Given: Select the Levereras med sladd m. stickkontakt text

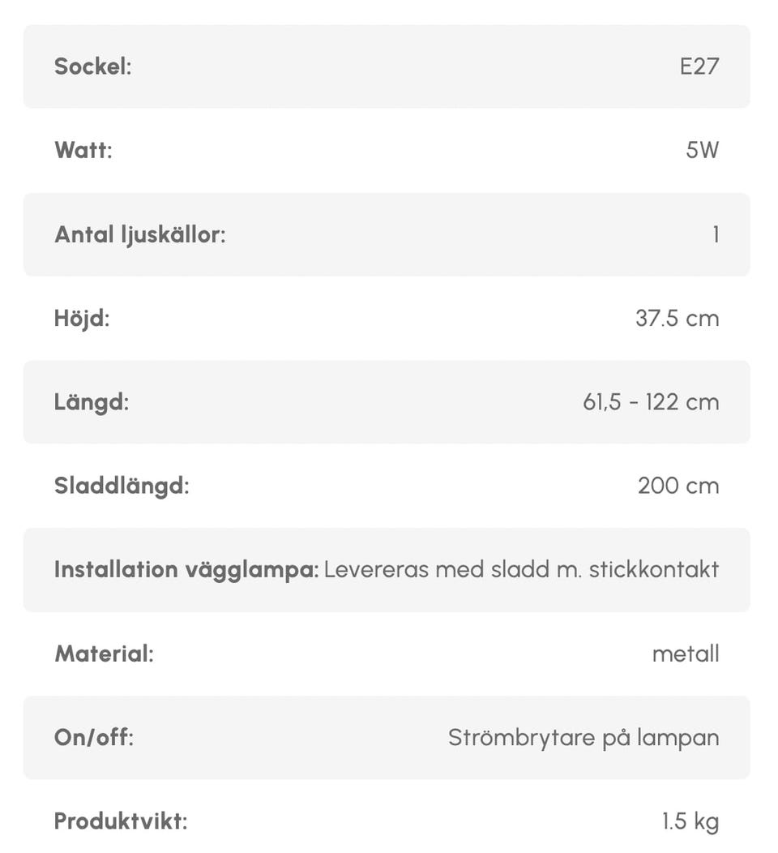Looking at the screenshot, I should pyautogui.click(x=521, y=569).
